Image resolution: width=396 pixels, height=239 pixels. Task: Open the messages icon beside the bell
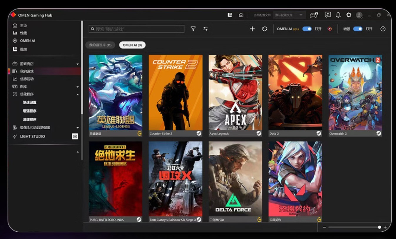click(x=328, y=15)
